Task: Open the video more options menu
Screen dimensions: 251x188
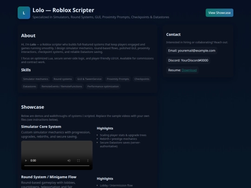Action: (x=88, y=160)
